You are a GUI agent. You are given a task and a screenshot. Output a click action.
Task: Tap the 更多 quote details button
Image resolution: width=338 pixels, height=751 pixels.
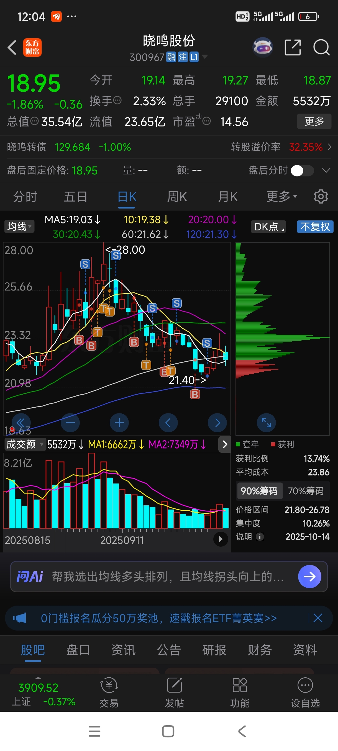314,121
